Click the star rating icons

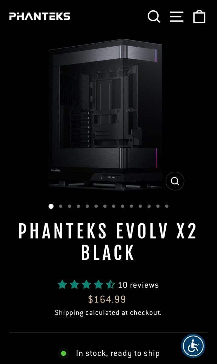click(86, 284)
